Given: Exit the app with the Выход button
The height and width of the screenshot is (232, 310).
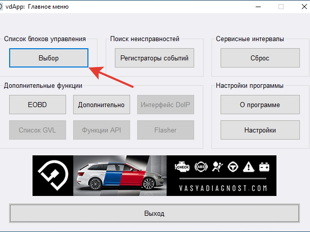Looking at the screenshot, I should [x=154, y=213].
